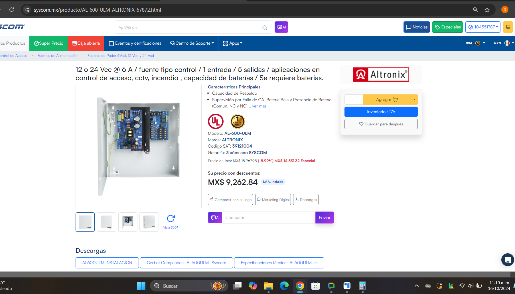Image resolution: width=515 pixels, height=294 pixels.
Task: Bookmark this page with the star icon
Action: (x=487, y=10)
